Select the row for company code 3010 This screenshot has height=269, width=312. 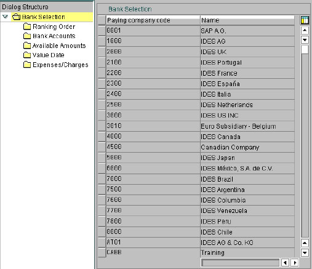(102, 126)
